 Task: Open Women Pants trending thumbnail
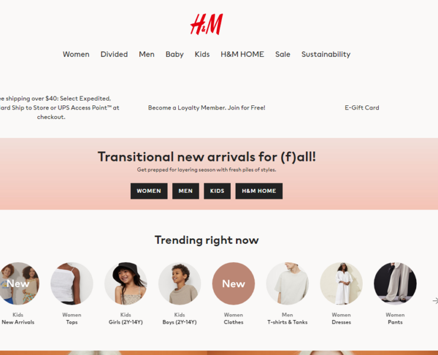395,283
